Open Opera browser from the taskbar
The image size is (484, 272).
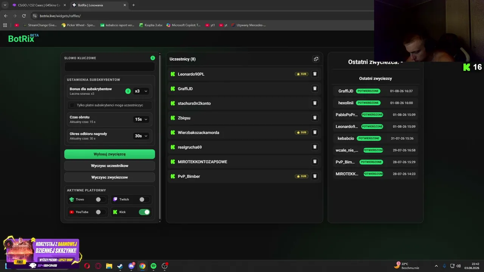pos(87,266)
